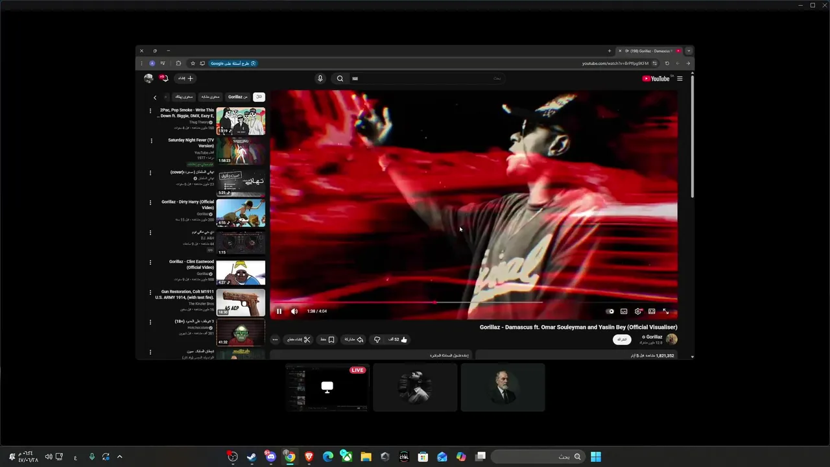Open the Gorillaz channel name link
Viewport: 830px width, 467px height.
tap(653, 337)
